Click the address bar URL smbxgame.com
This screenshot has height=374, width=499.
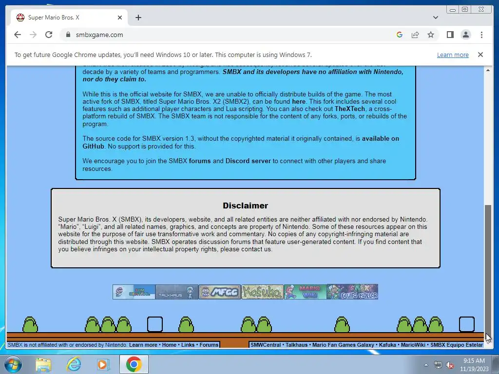99,35
